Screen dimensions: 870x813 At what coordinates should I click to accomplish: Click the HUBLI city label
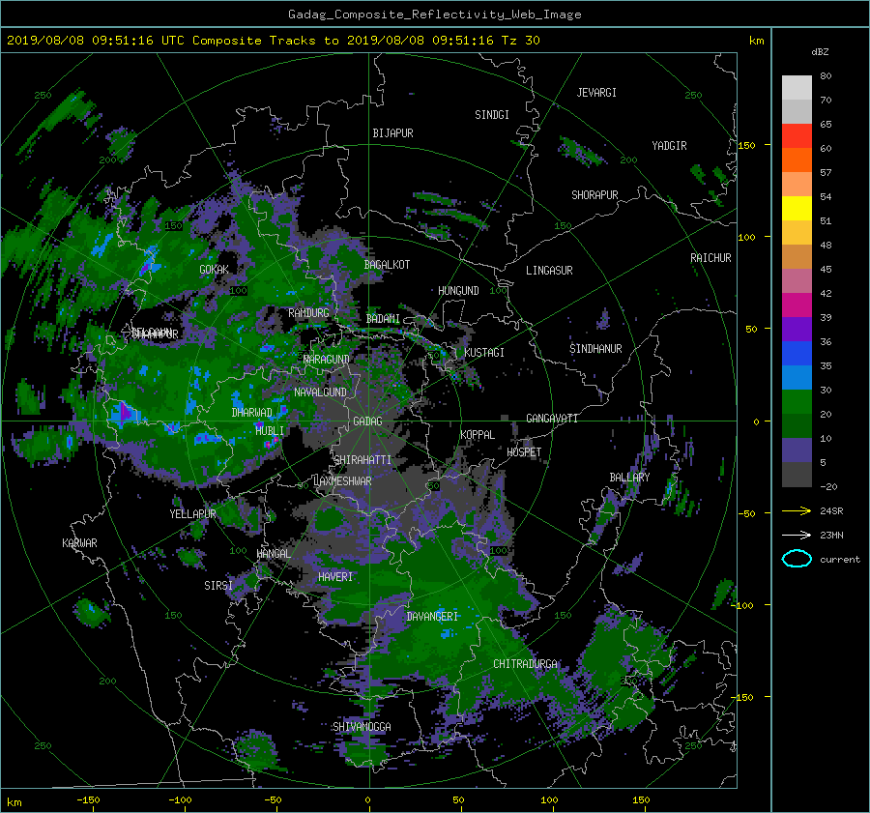click(x=270, y=430)
